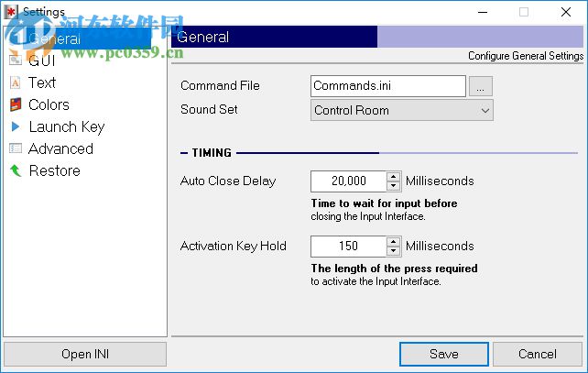The height and width of the screenshot is (373, 588).
Task: Click the Sound Set label
Action: tap(209, 109)
